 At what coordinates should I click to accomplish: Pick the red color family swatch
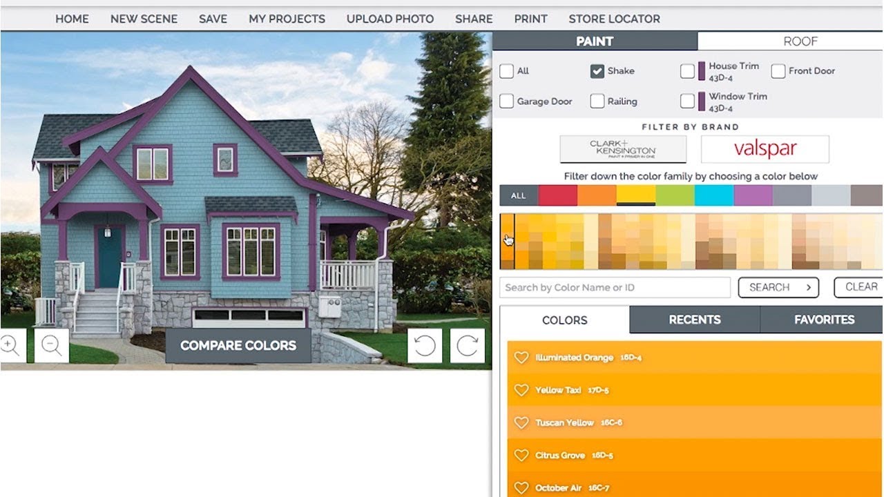click(557, 195)
